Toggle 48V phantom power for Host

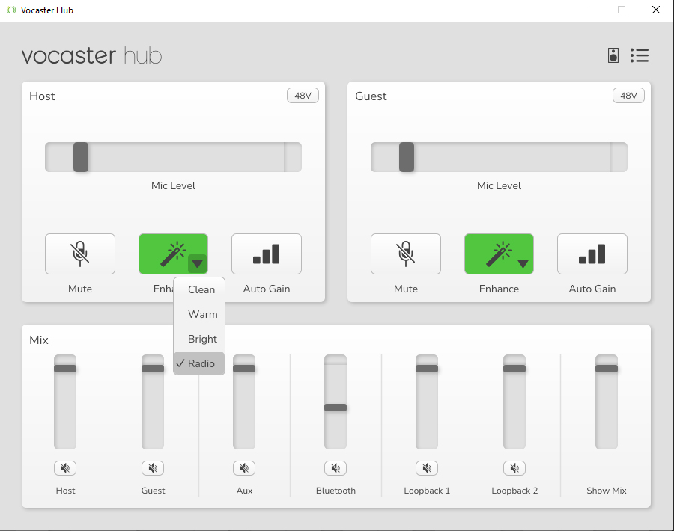[x=303, y=96]
